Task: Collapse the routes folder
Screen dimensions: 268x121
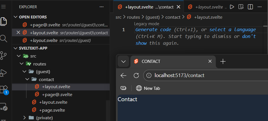Action: 21,64
